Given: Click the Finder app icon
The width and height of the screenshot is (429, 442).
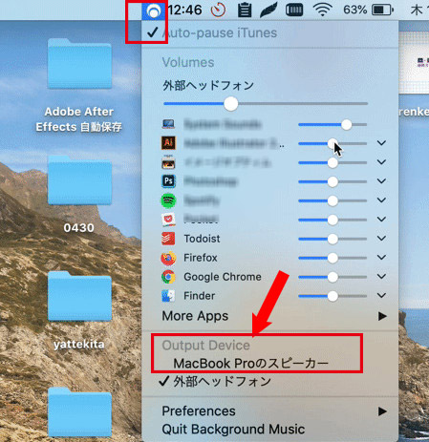Looking at the screenshot, I should pos(168,296).
